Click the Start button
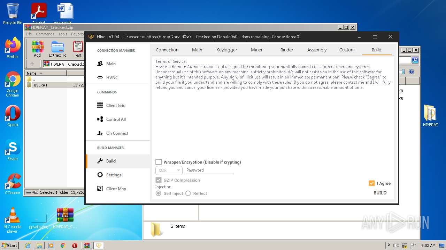Viewport: 446px width, 250px height. point(10,245)
